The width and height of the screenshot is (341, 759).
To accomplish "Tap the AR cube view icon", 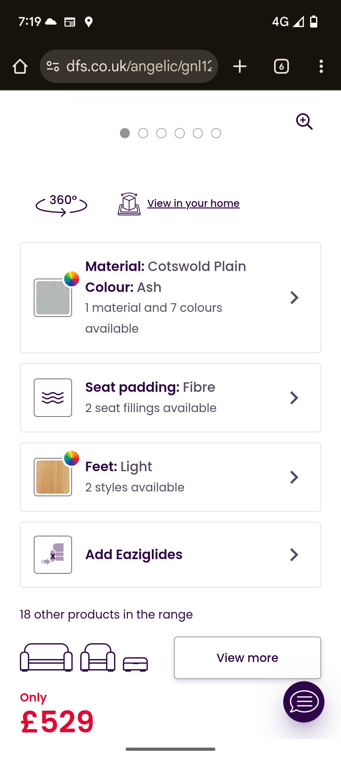I will (x=129, y=204).
